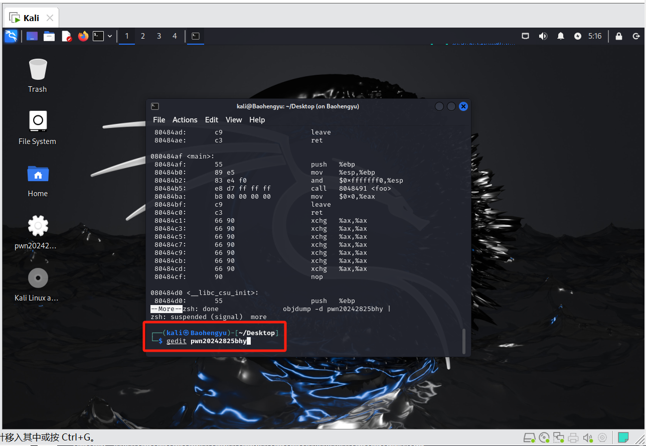
Task: Click the 'nop' instruction at 80484cf
Action: (x=317, y=277)
